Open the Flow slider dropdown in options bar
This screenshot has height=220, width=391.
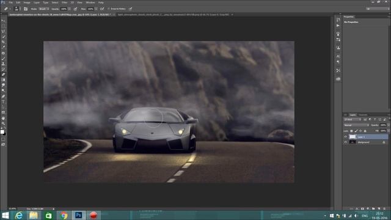click(x=96, y=9)
